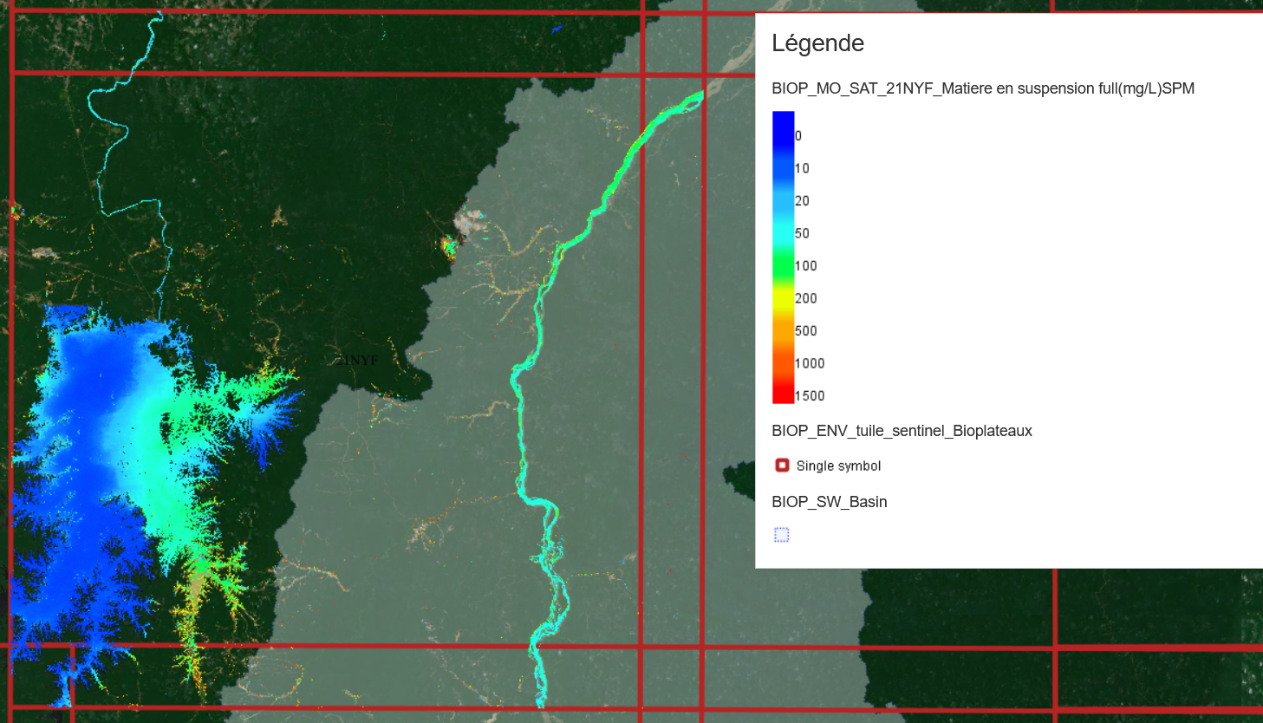Click the BIOP_SW_Basin layer label
Image resolution: width=1263 pixels, height=723 pixels.
pos(829,502)
